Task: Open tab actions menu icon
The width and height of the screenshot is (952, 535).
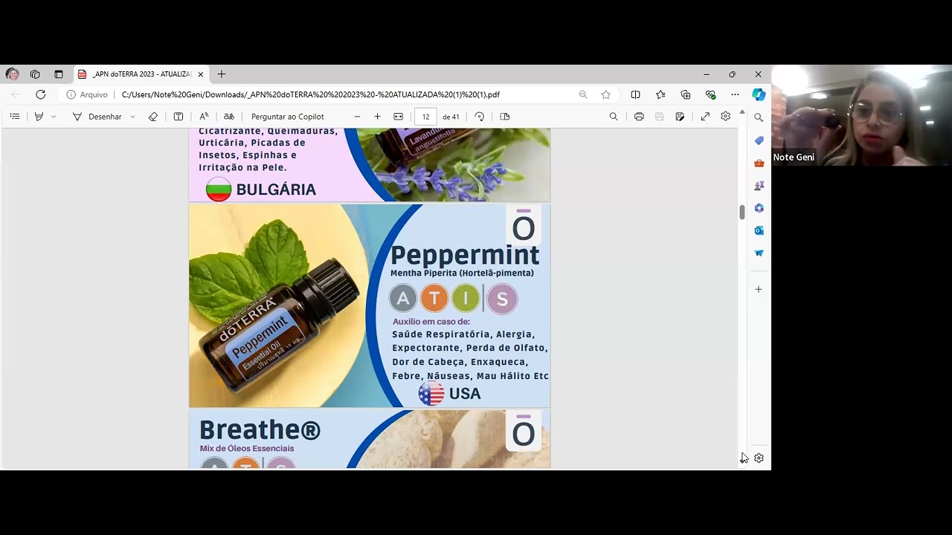Action: click(59, 74)
